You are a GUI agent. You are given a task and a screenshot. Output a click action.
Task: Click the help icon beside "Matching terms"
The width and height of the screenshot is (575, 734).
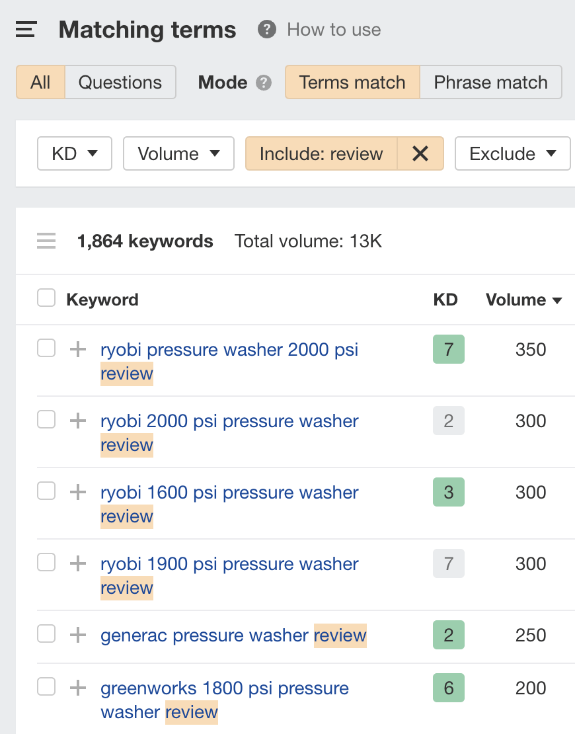click(x=266, y=29)
